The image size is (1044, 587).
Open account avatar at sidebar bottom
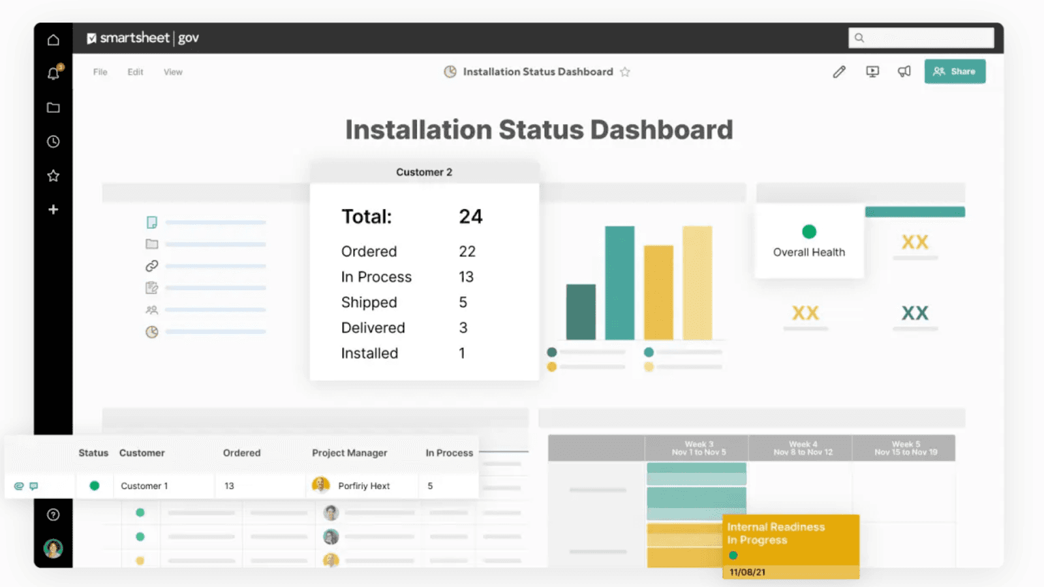point(54,549)
